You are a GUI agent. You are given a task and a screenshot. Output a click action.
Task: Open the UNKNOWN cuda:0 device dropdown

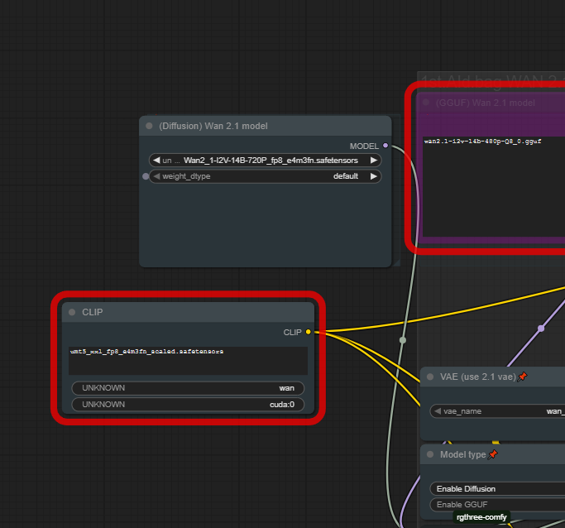(x=188, y=405)
